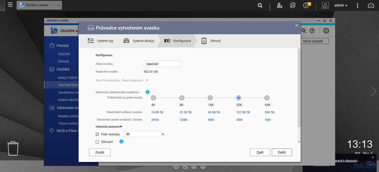Image resolution: width=379 pixels, height=172 pixels.
Task: View notifications with badge 4
Action: (306, 5)
